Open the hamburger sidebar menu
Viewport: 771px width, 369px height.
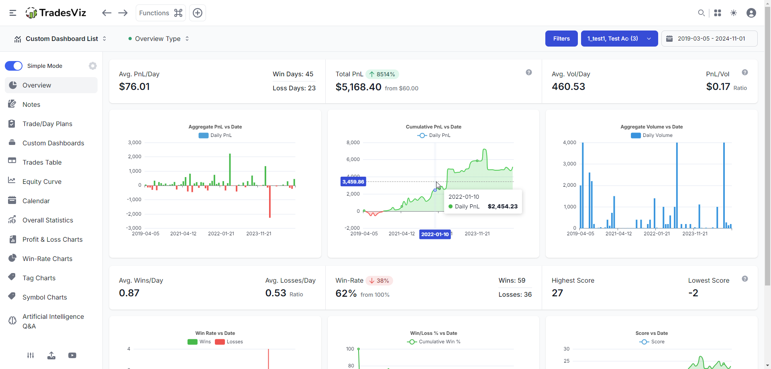click(13, 13)
